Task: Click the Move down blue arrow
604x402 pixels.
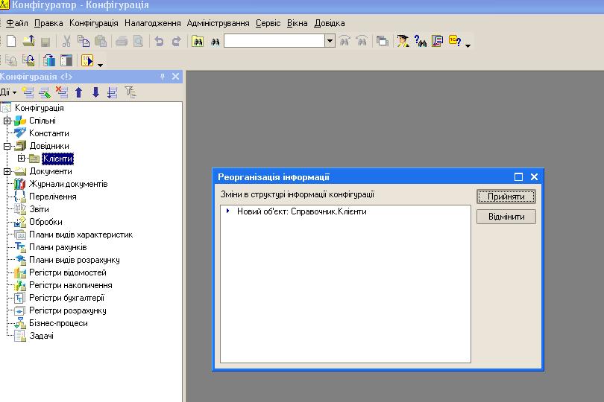Action: [96, 92]
